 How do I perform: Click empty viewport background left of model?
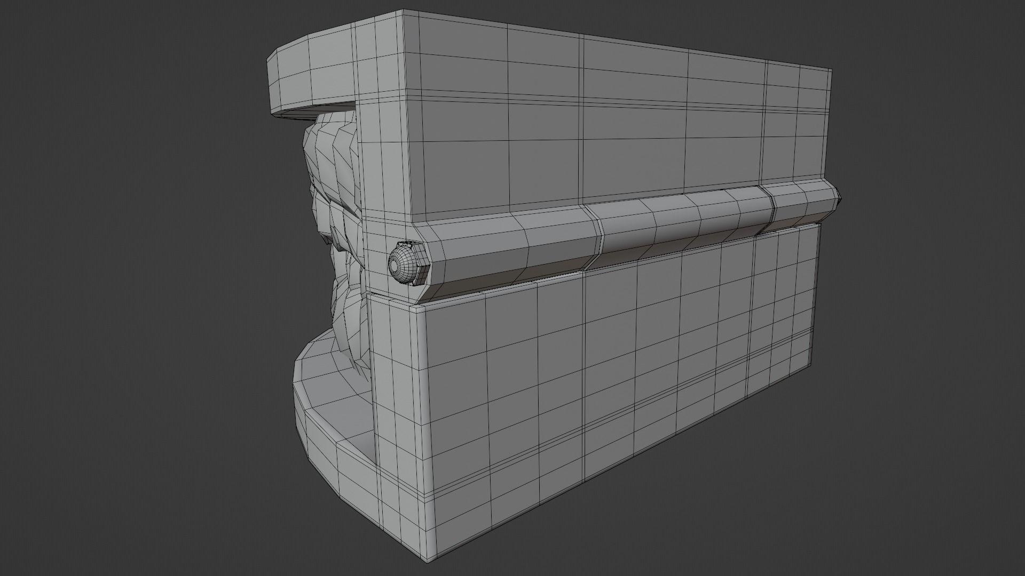click(133, 288)
